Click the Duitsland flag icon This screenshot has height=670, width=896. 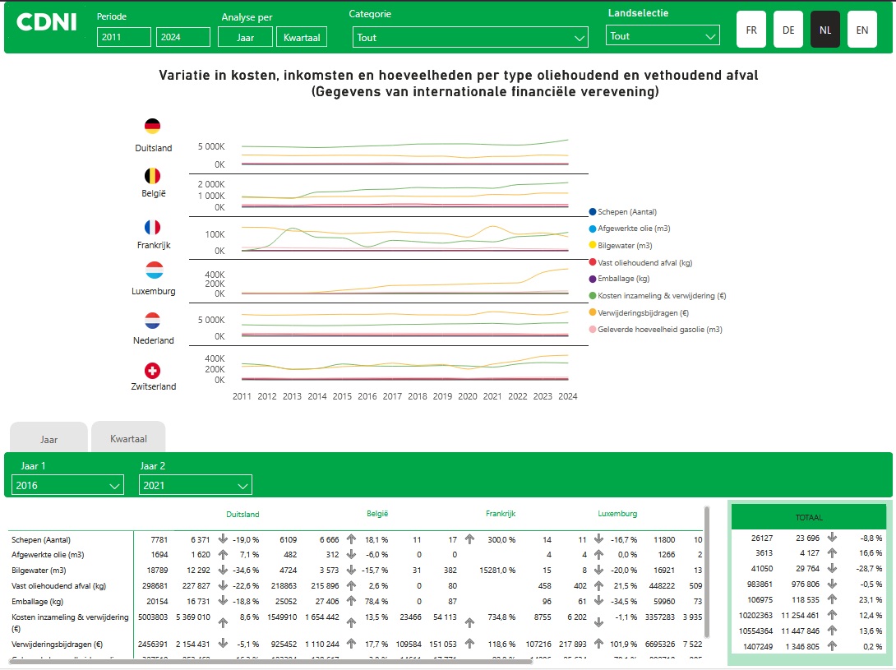[152, 127]
